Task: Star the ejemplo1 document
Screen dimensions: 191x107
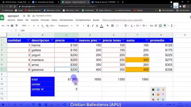Action: click(x=24, y=16)
